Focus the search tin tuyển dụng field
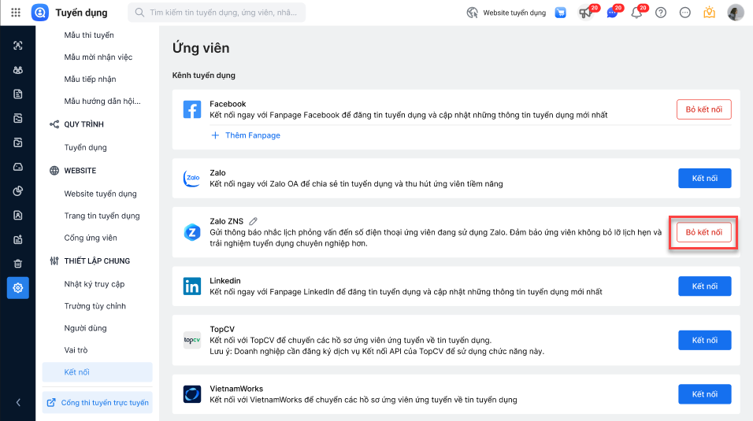 (x=217, y=13)
